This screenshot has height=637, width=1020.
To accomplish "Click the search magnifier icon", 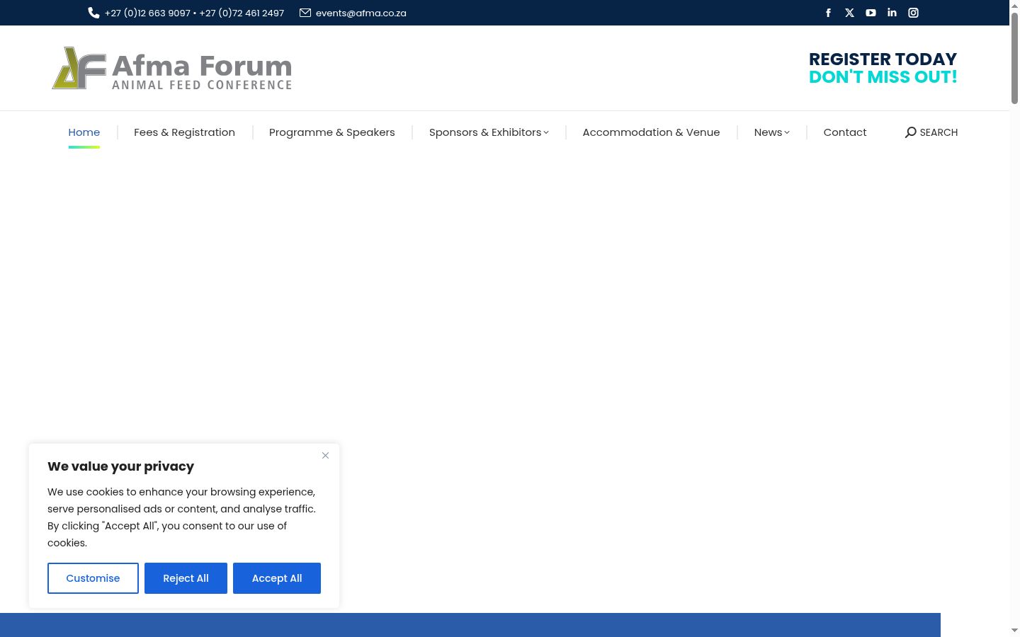I will coord(910,132).
